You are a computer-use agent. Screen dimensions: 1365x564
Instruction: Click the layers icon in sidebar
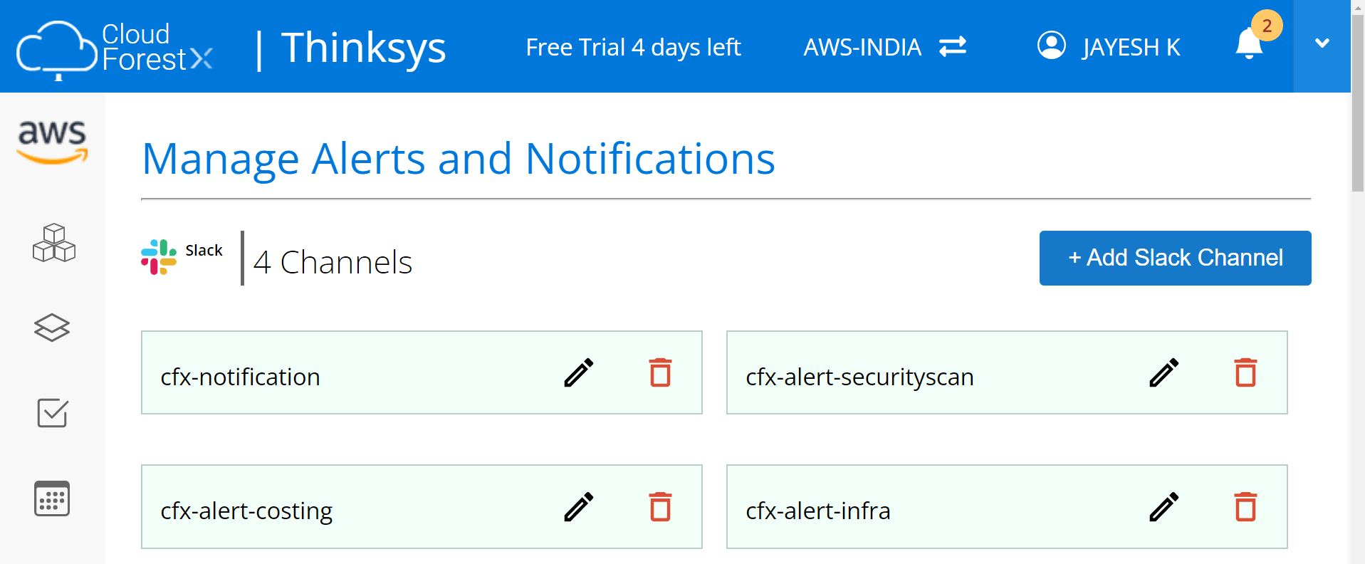click(51, 328)
